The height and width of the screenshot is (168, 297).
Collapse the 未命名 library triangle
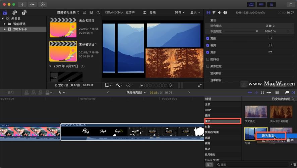pyautogui.click(x=3, y=18)
